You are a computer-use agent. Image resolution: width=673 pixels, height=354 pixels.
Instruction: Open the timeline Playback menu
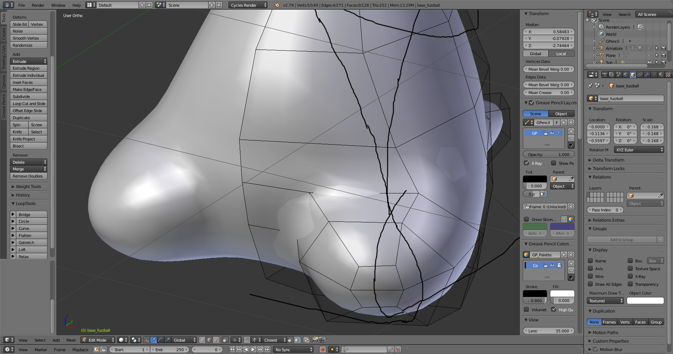80,349
